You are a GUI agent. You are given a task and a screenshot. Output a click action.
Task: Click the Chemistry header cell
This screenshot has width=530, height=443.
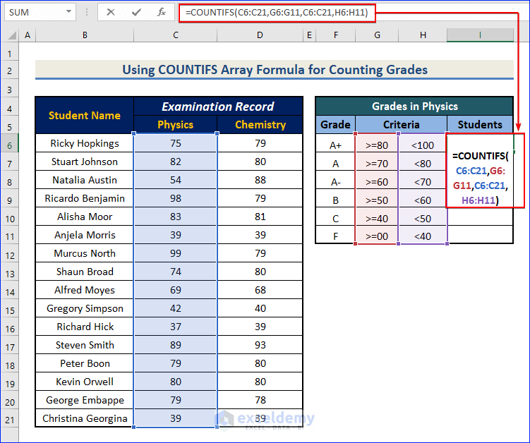[x=260, y=125]
